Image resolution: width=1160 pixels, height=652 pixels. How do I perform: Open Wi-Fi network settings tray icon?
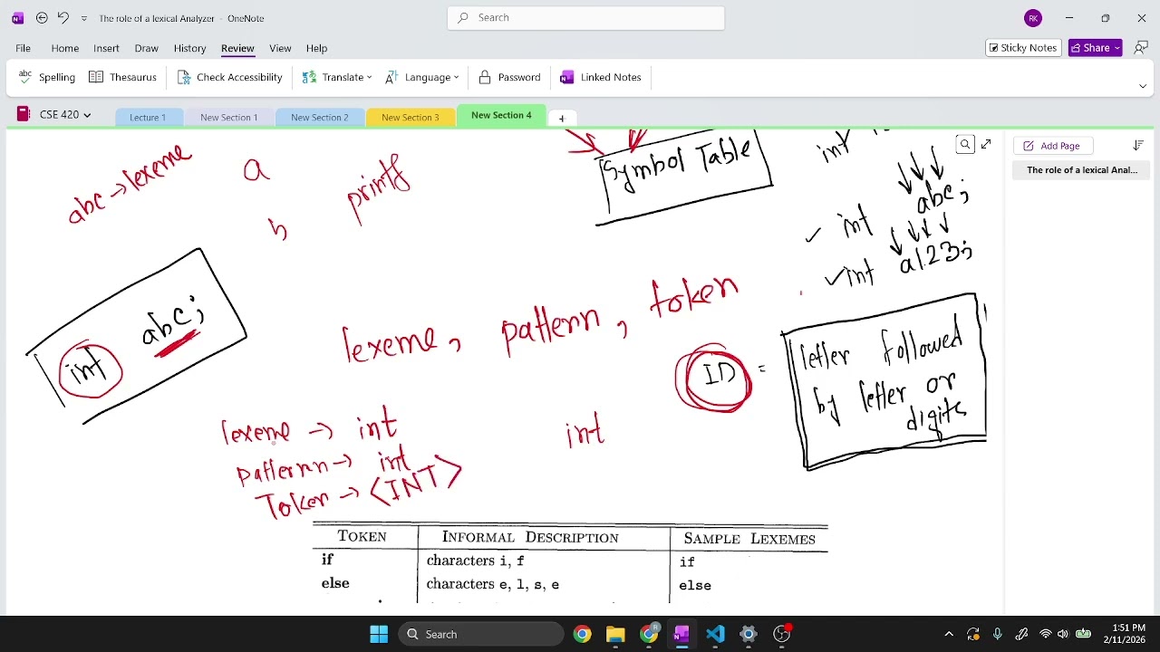[1046, 634]
